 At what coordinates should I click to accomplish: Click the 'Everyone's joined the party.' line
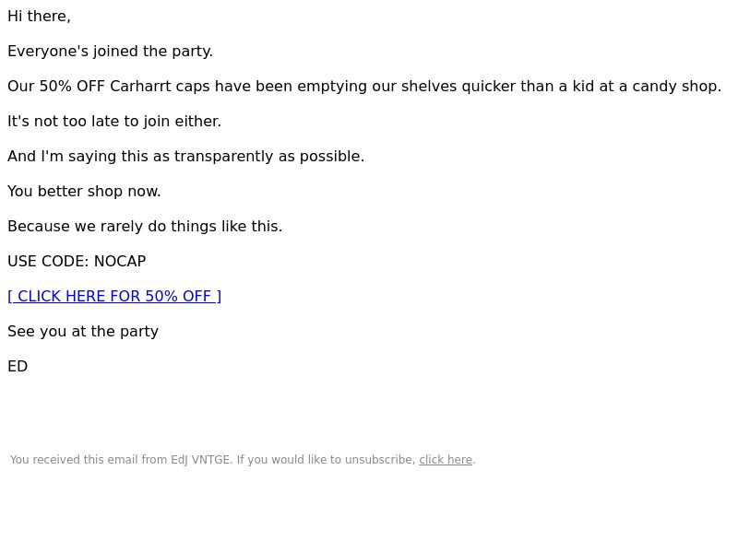click(x=110, y=52)
